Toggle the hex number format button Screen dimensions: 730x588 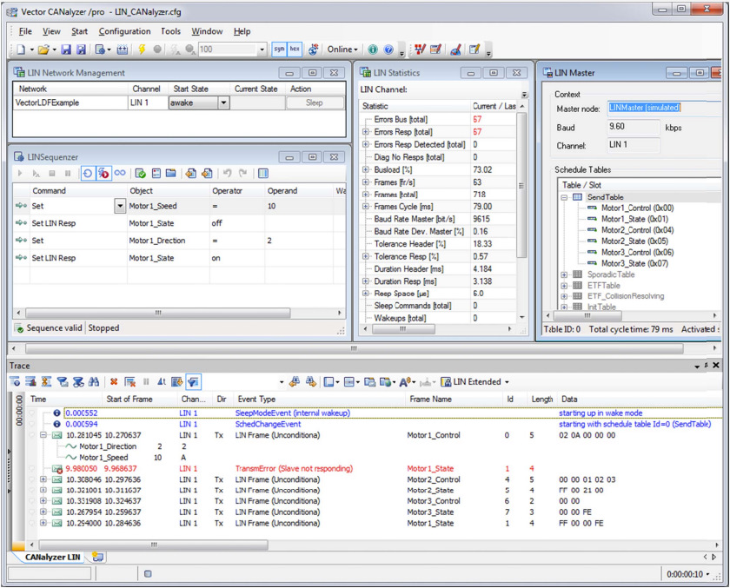pyautogui.click(x=295, y=50)
